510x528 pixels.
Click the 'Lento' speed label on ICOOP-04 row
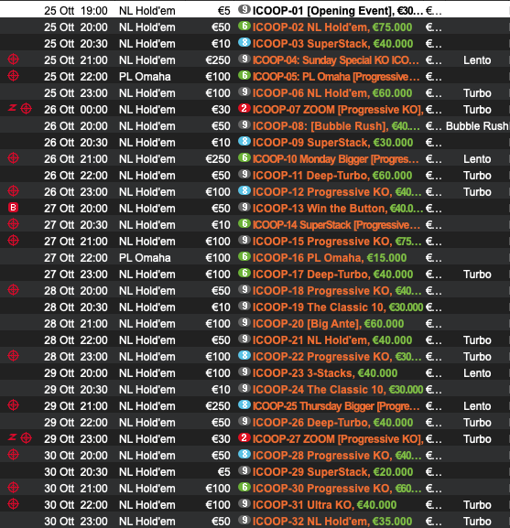[477, 60]
